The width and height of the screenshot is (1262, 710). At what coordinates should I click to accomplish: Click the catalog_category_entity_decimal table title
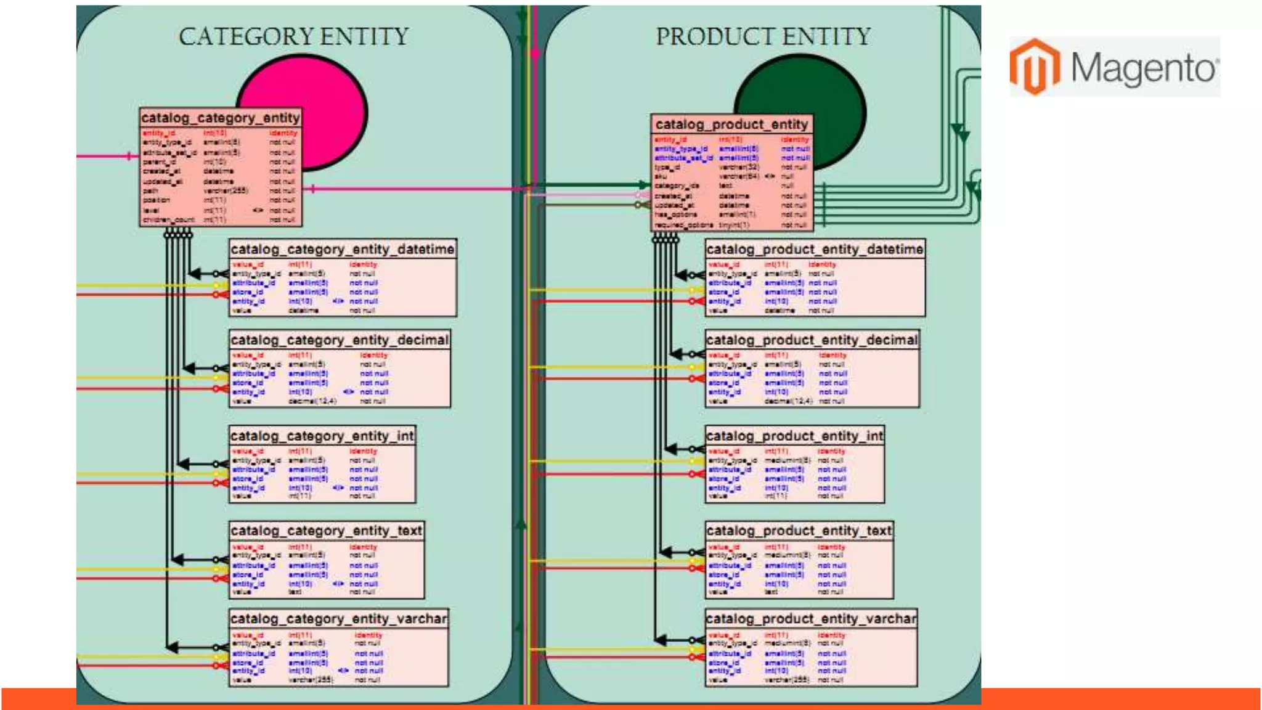coord(340,340)
